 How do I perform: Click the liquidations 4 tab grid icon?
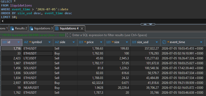click(57, 28)
